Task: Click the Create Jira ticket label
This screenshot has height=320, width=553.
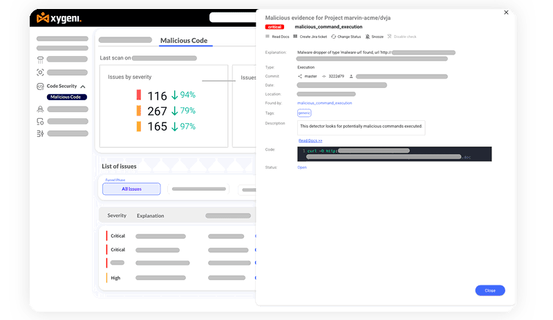Action: pyautogui.click(x=313, y=37)
